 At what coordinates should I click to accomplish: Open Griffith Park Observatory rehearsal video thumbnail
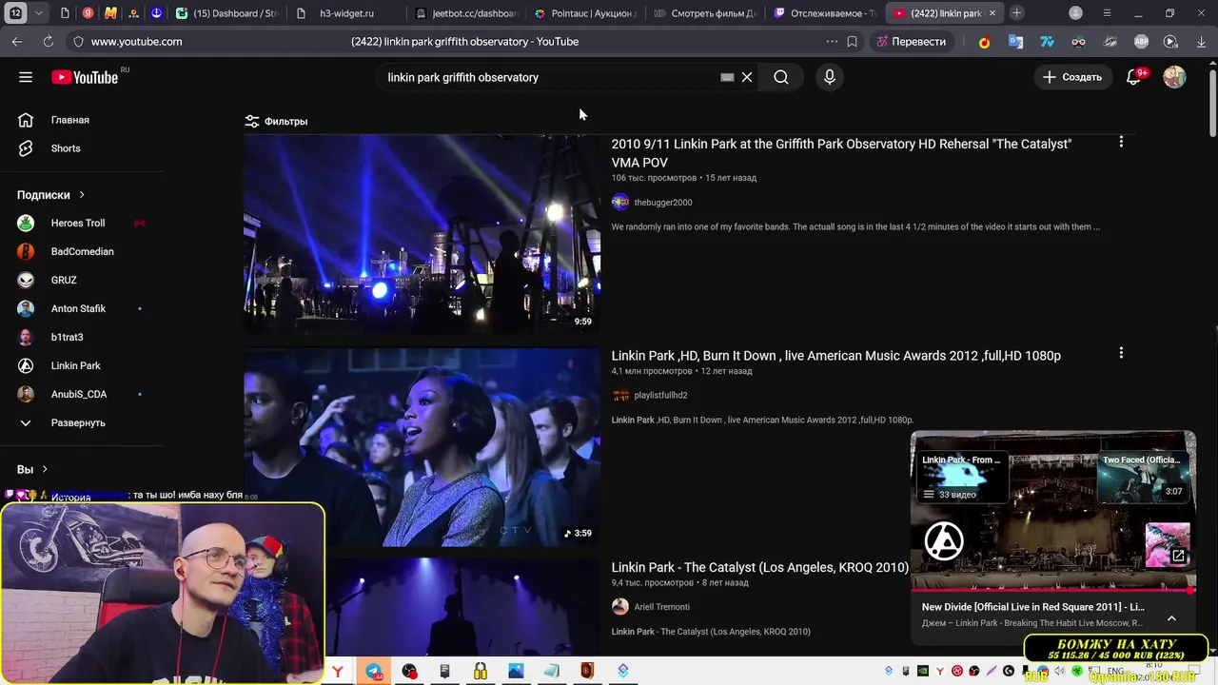422,234
